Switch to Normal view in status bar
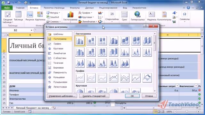 click(x=155, y=111)
